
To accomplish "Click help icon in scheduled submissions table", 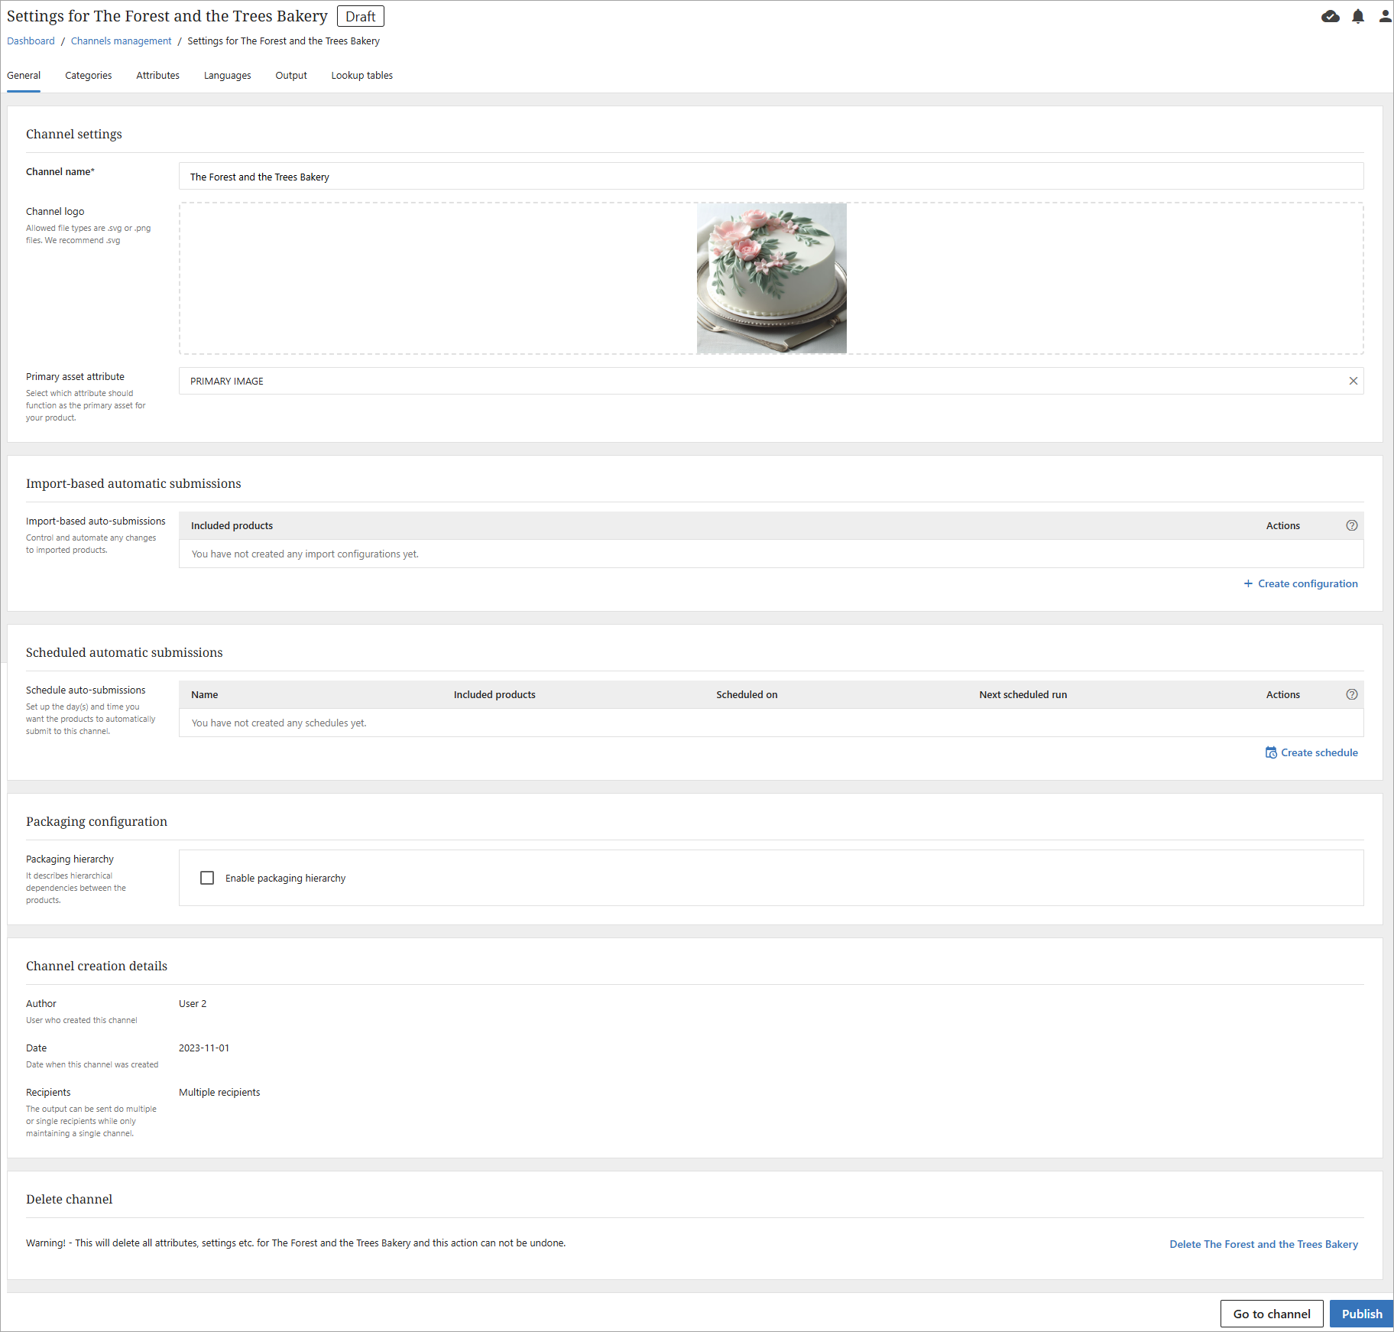I will click(1351, 694).
